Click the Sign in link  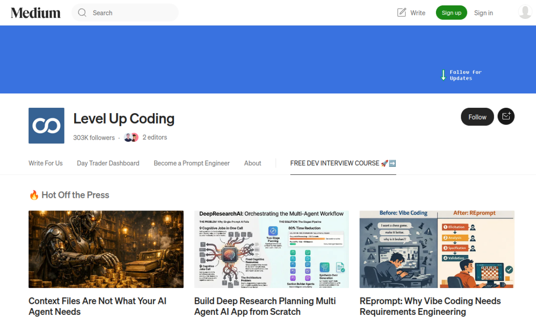pos(483,13)
